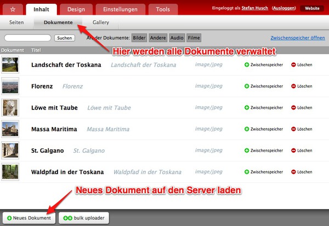Click image/jpeg type of Landschaft der Toskana
This screenshot has height=226, width=329.
(x=208, y=65)
